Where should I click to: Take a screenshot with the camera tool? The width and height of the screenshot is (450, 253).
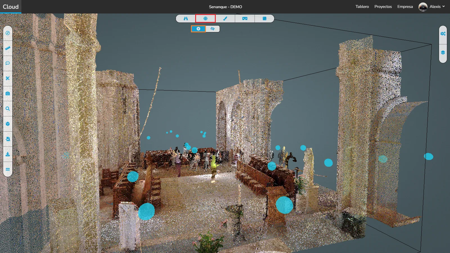point(8,94)
